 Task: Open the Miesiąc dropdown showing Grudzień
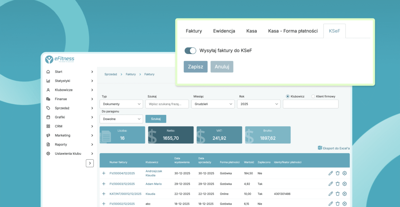213,104
